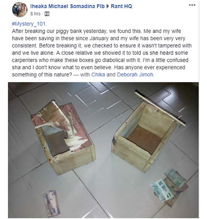The image size is (207, 219).
Task: Click the green 20 naira note
Action: pyautogui.click(x=162, y=190)
